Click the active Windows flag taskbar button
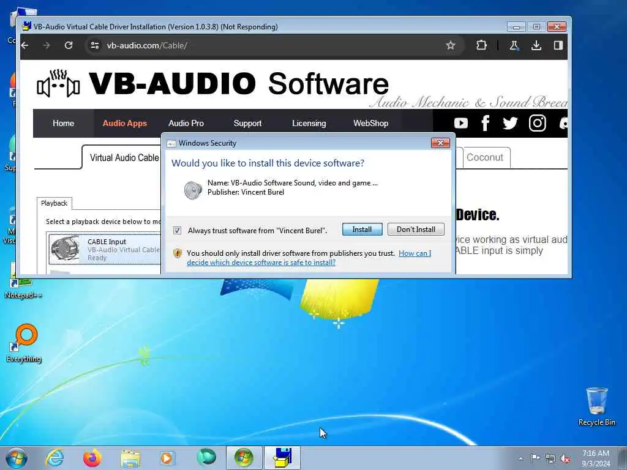 pos(244,458)
